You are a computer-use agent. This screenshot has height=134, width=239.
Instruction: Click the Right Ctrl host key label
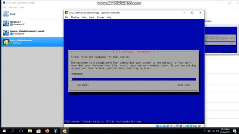point(197,126)
